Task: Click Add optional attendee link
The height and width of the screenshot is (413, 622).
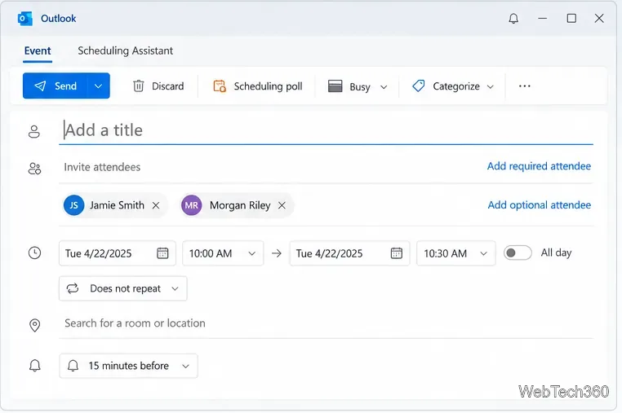Action: 539,205
